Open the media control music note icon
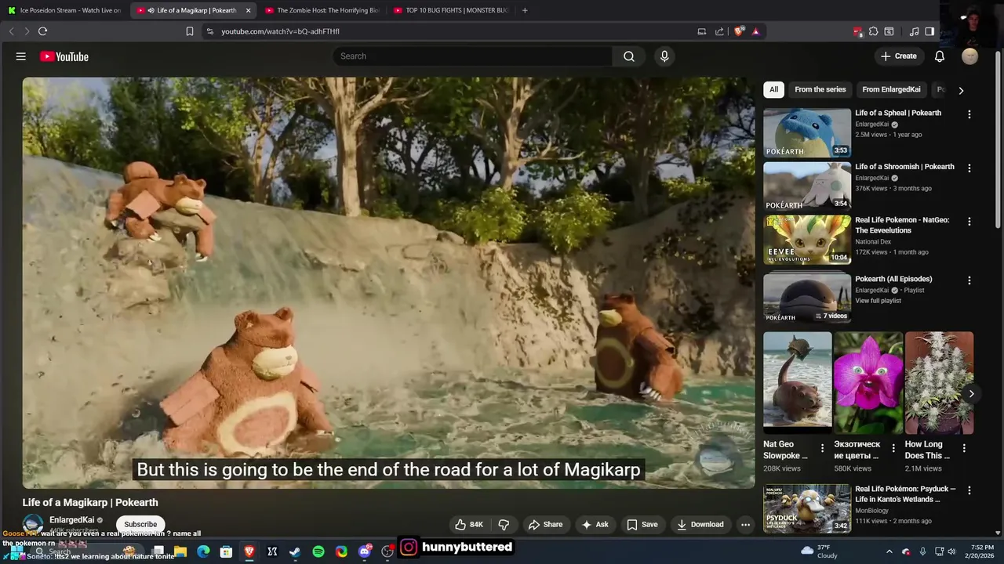The image size is (1004, 564). click(914, 31)
